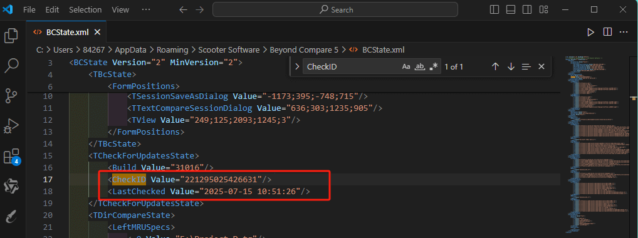
Task: Go back using the left arrow
Action: click(x=184, y=9)
